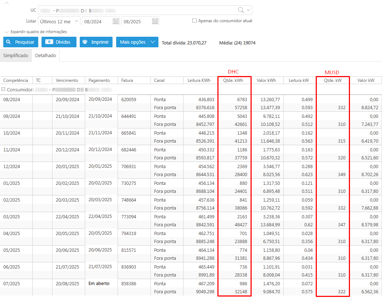
Task: Open calendar picker for start date 08/2024
Action: click(115, 21)
